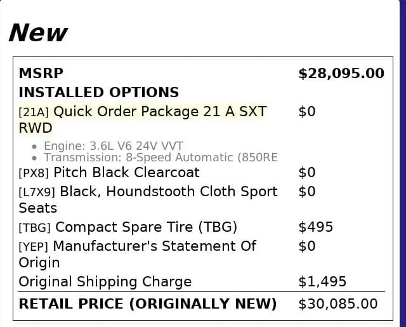Open the Manufacturer's Statement Of Origin entry

[x=155, y=246]
